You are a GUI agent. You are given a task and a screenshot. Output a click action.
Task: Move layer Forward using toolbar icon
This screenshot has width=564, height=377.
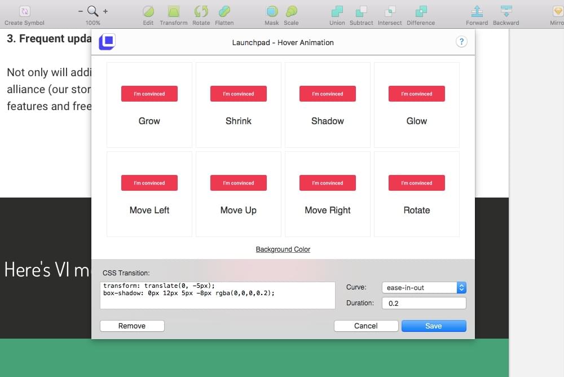[477, 11]
